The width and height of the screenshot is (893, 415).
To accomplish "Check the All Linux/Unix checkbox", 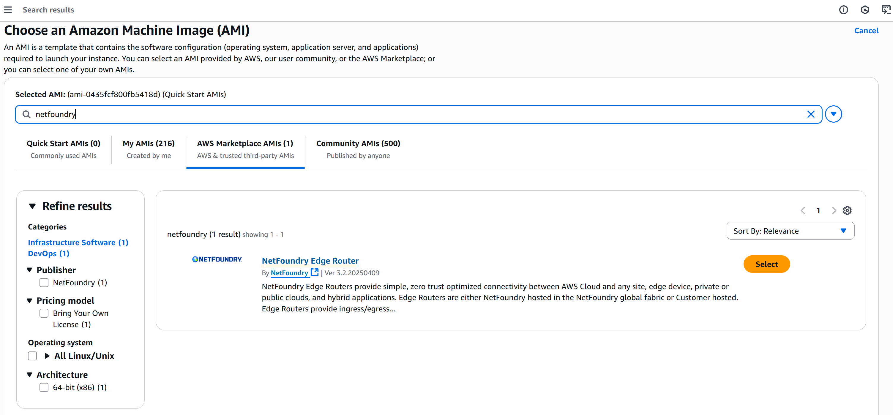I will (x=32, y=356).
